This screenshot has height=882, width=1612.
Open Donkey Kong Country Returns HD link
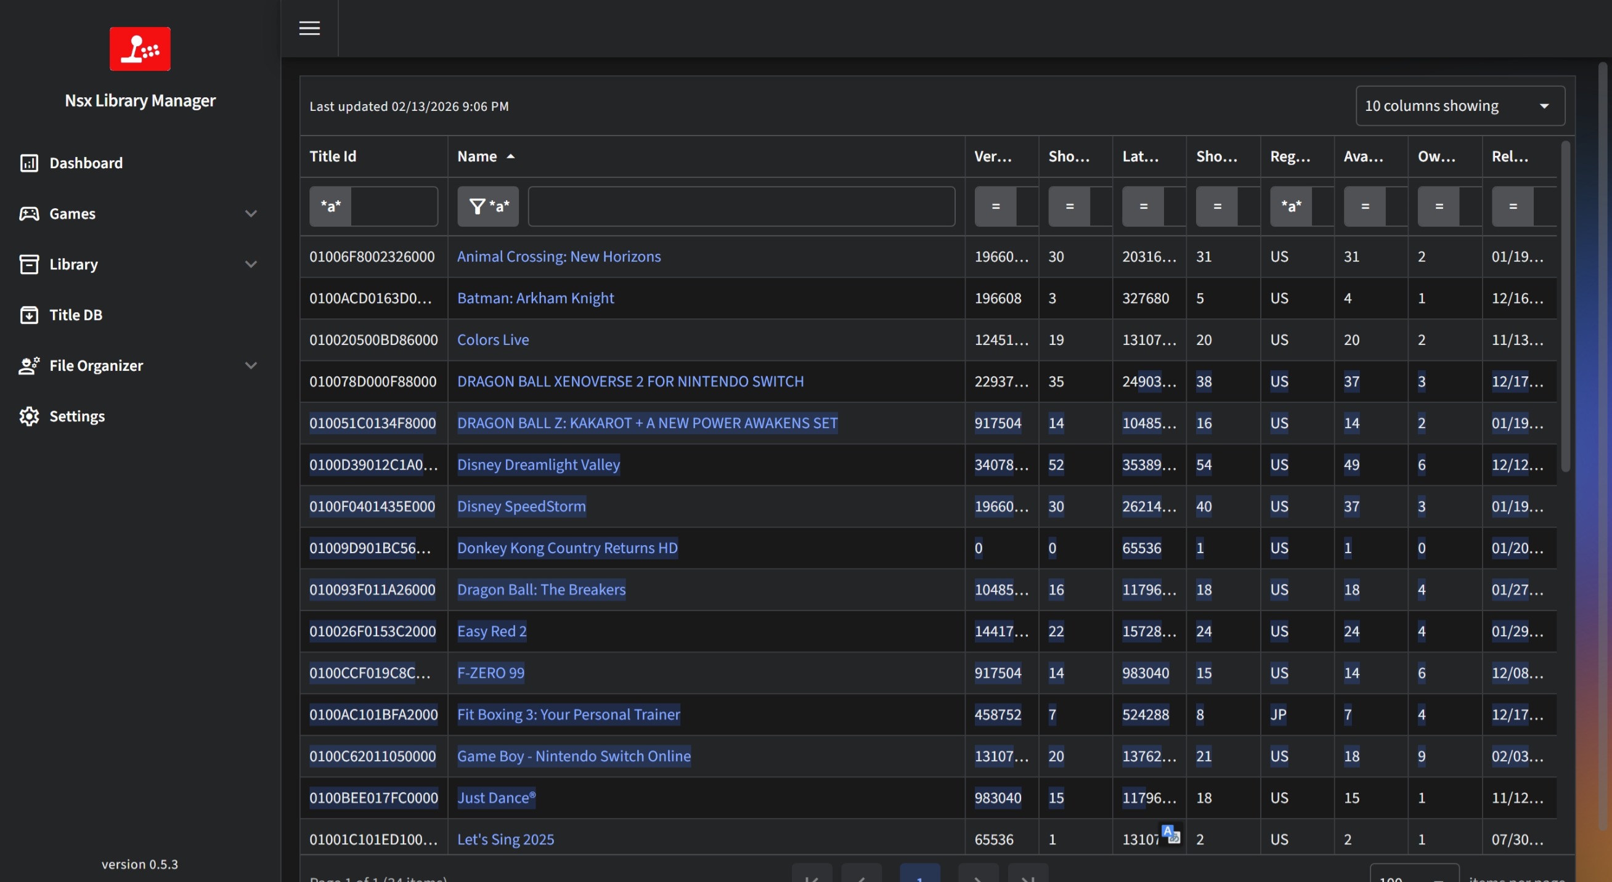pyautogui.click(x=567, y=548)
